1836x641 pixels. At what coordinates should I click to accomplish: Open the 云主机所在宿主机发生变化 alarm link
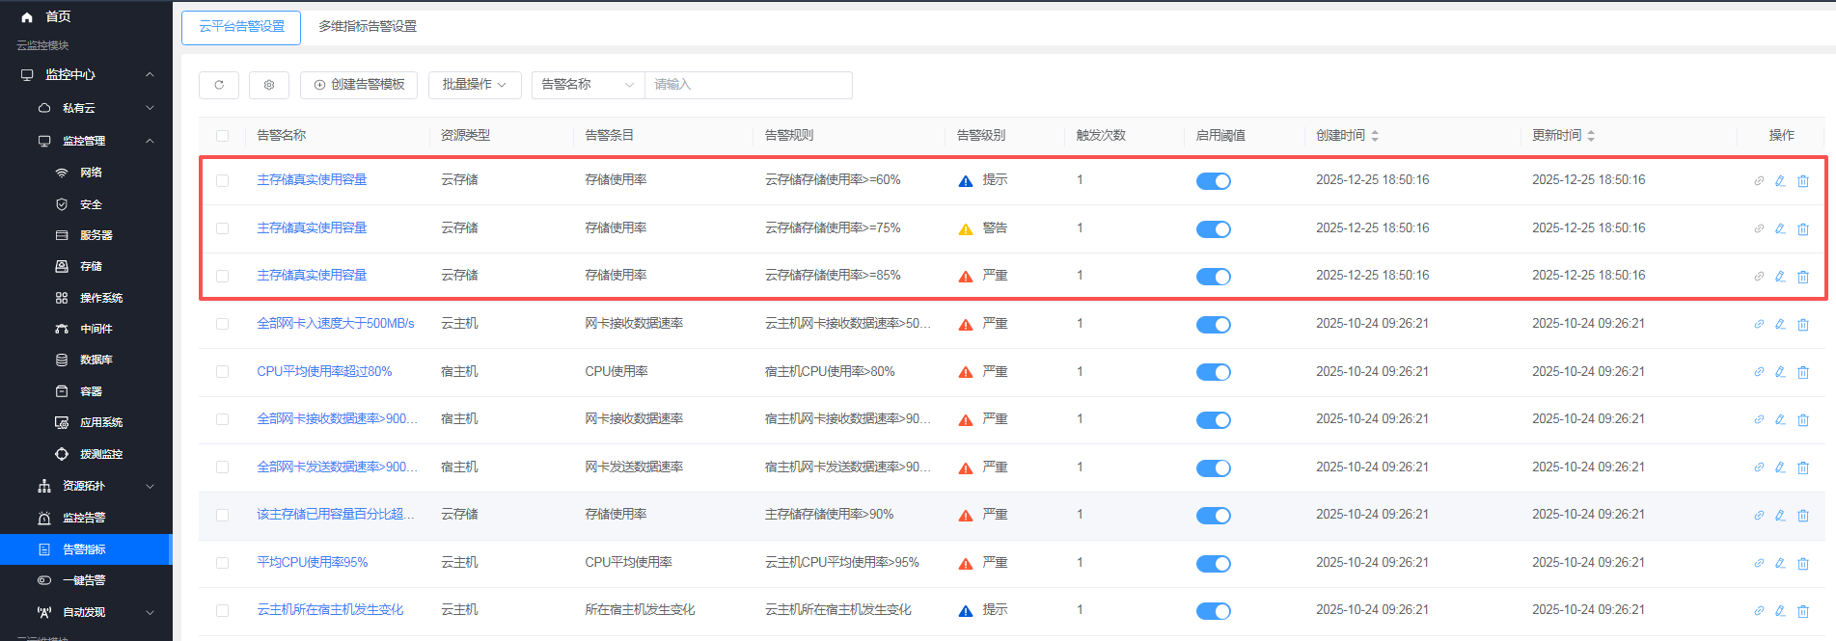[330, 610]
